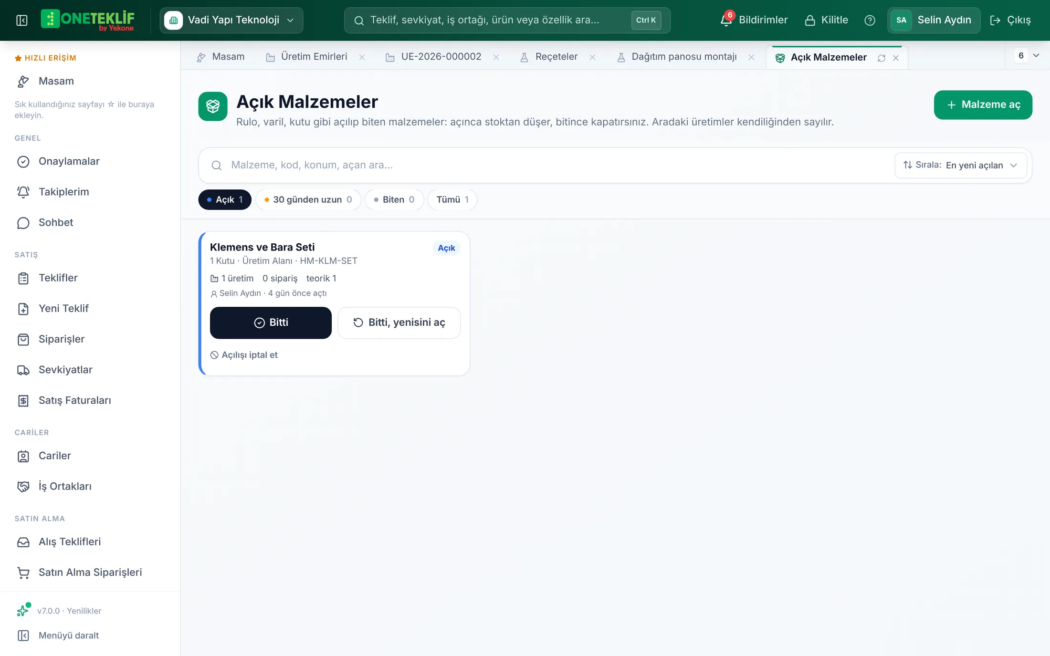This screenshot has height=656, width=1050.
Task: Click Bitti, yenisini aç button
Action: tap(399, 323)
